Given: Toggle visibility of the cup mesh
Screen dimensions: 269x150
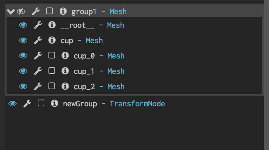Looking at the screenshot, I should tap(23, 40).
